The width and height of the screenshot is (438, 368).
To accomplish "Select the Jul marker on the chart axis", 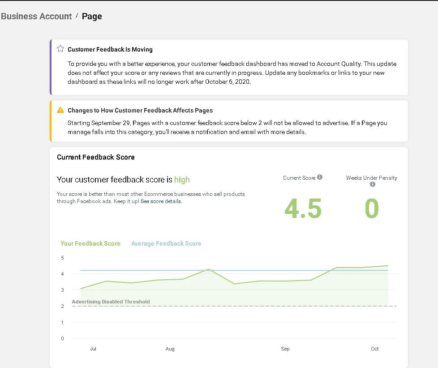I will tap(93, 349).
